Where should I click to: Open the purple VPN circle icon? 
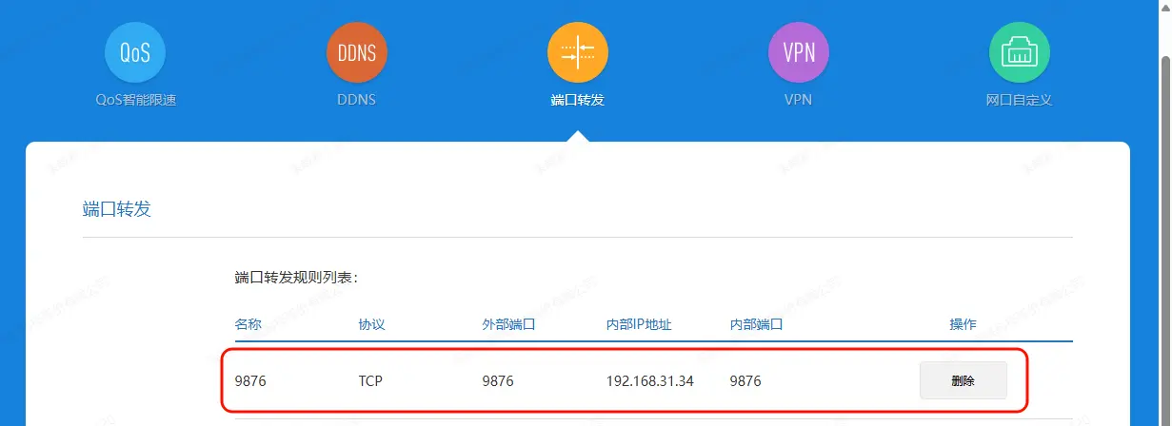pos(798,52)
